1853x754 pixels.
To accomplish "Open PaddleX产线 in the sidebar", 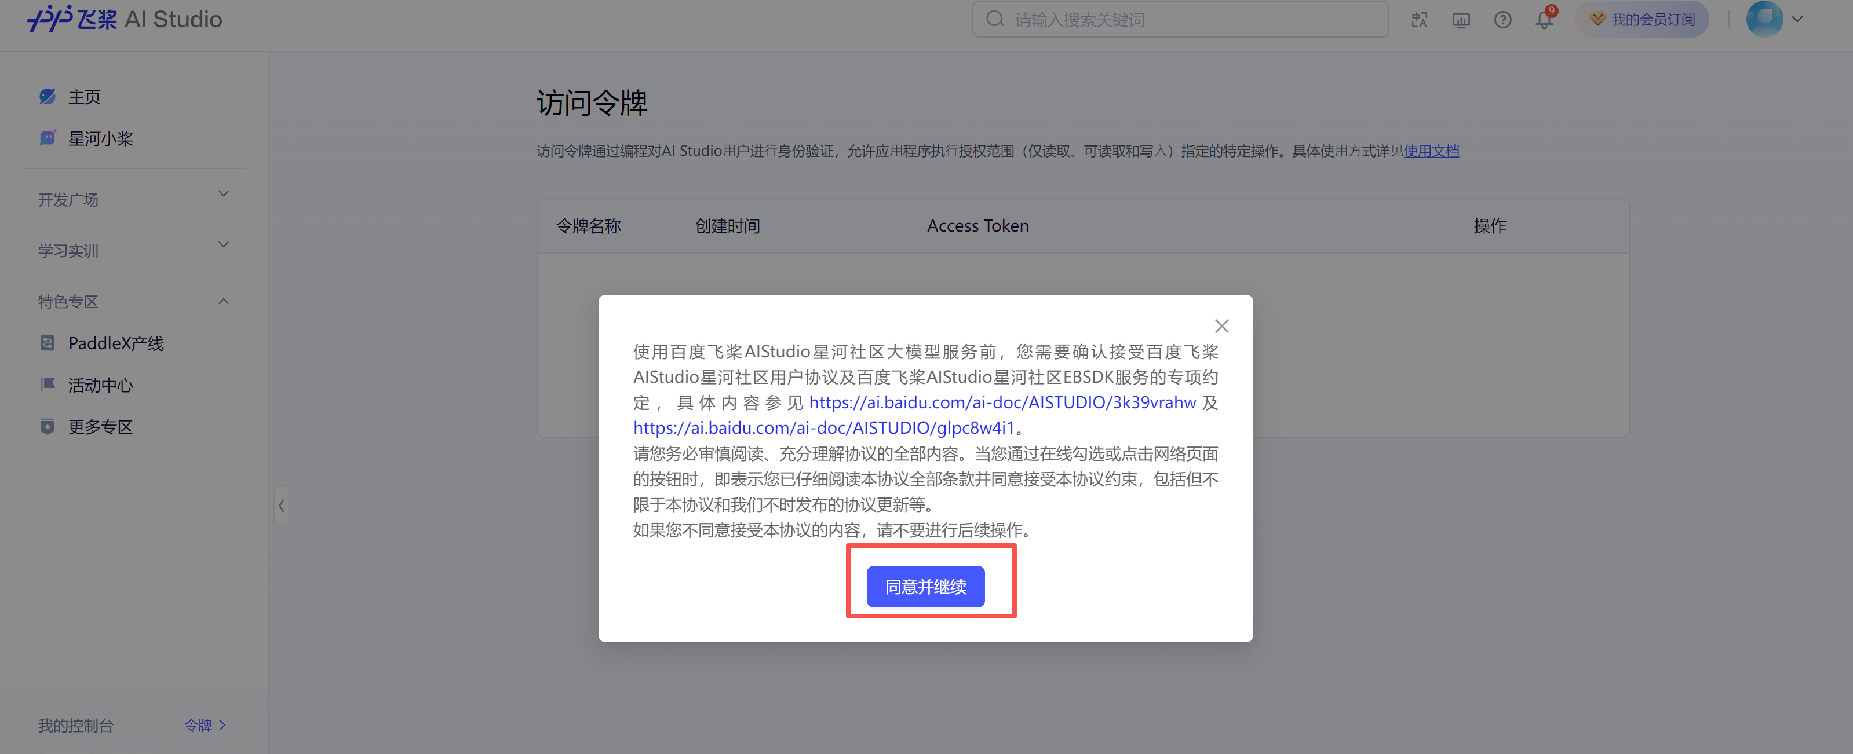I will (x=116, y=343).
